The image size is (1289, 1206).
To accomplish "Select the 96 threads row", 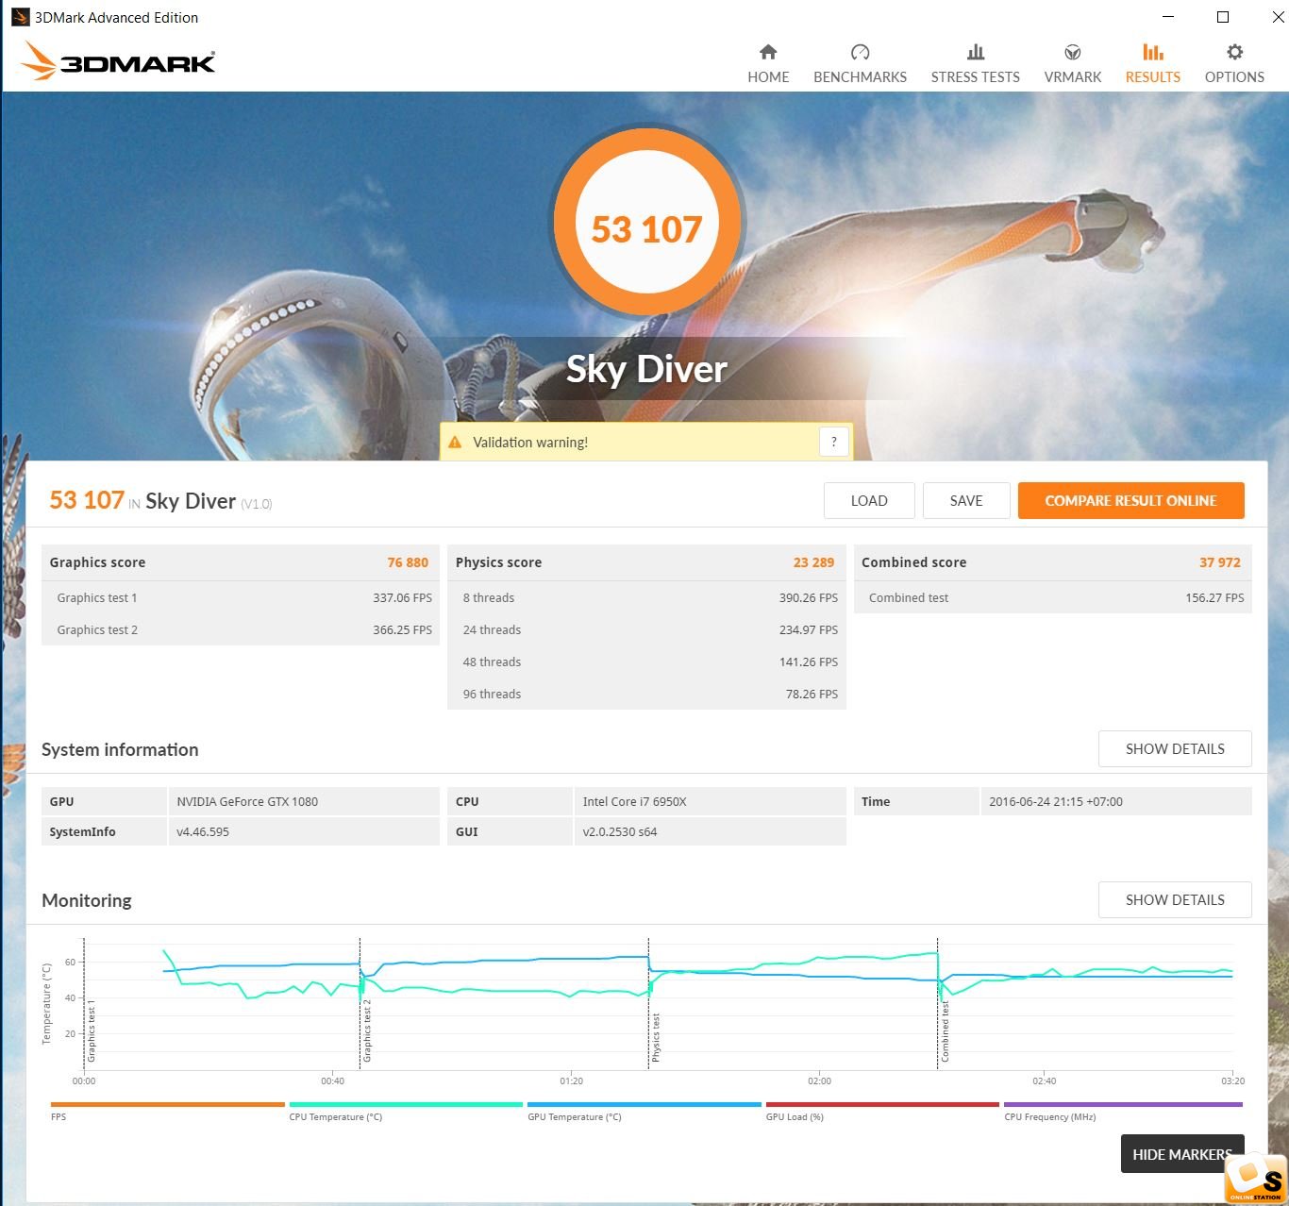I will pos(646,694).
